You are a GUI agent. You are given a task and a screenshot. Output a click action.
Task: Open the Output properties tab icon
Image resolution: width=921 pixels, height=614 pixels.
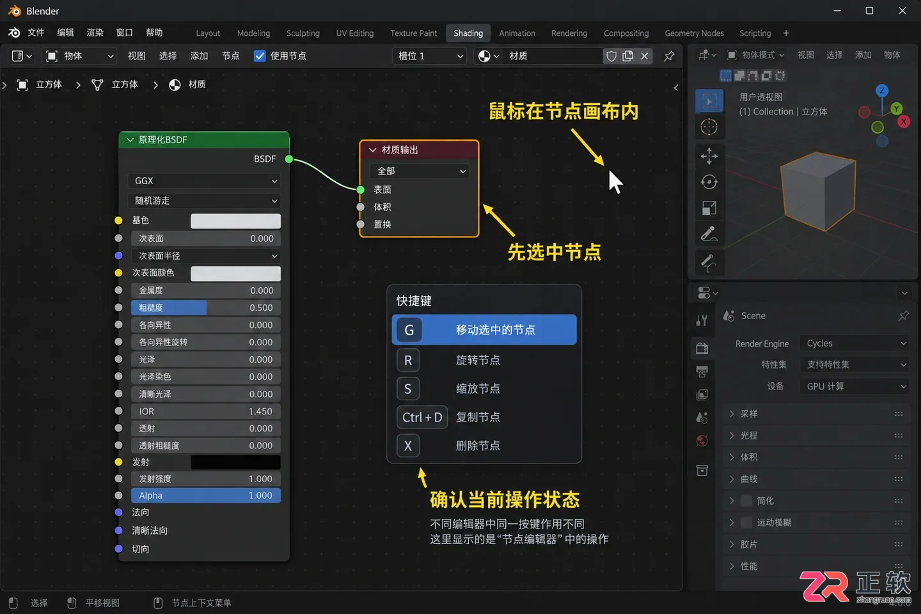coord(702,372)
